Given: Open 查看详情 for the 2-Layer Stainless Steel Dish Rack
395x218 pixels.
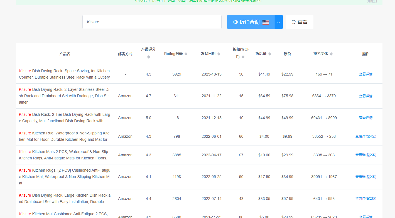Looking at the screenshot, I should click(x=365, y=96).
